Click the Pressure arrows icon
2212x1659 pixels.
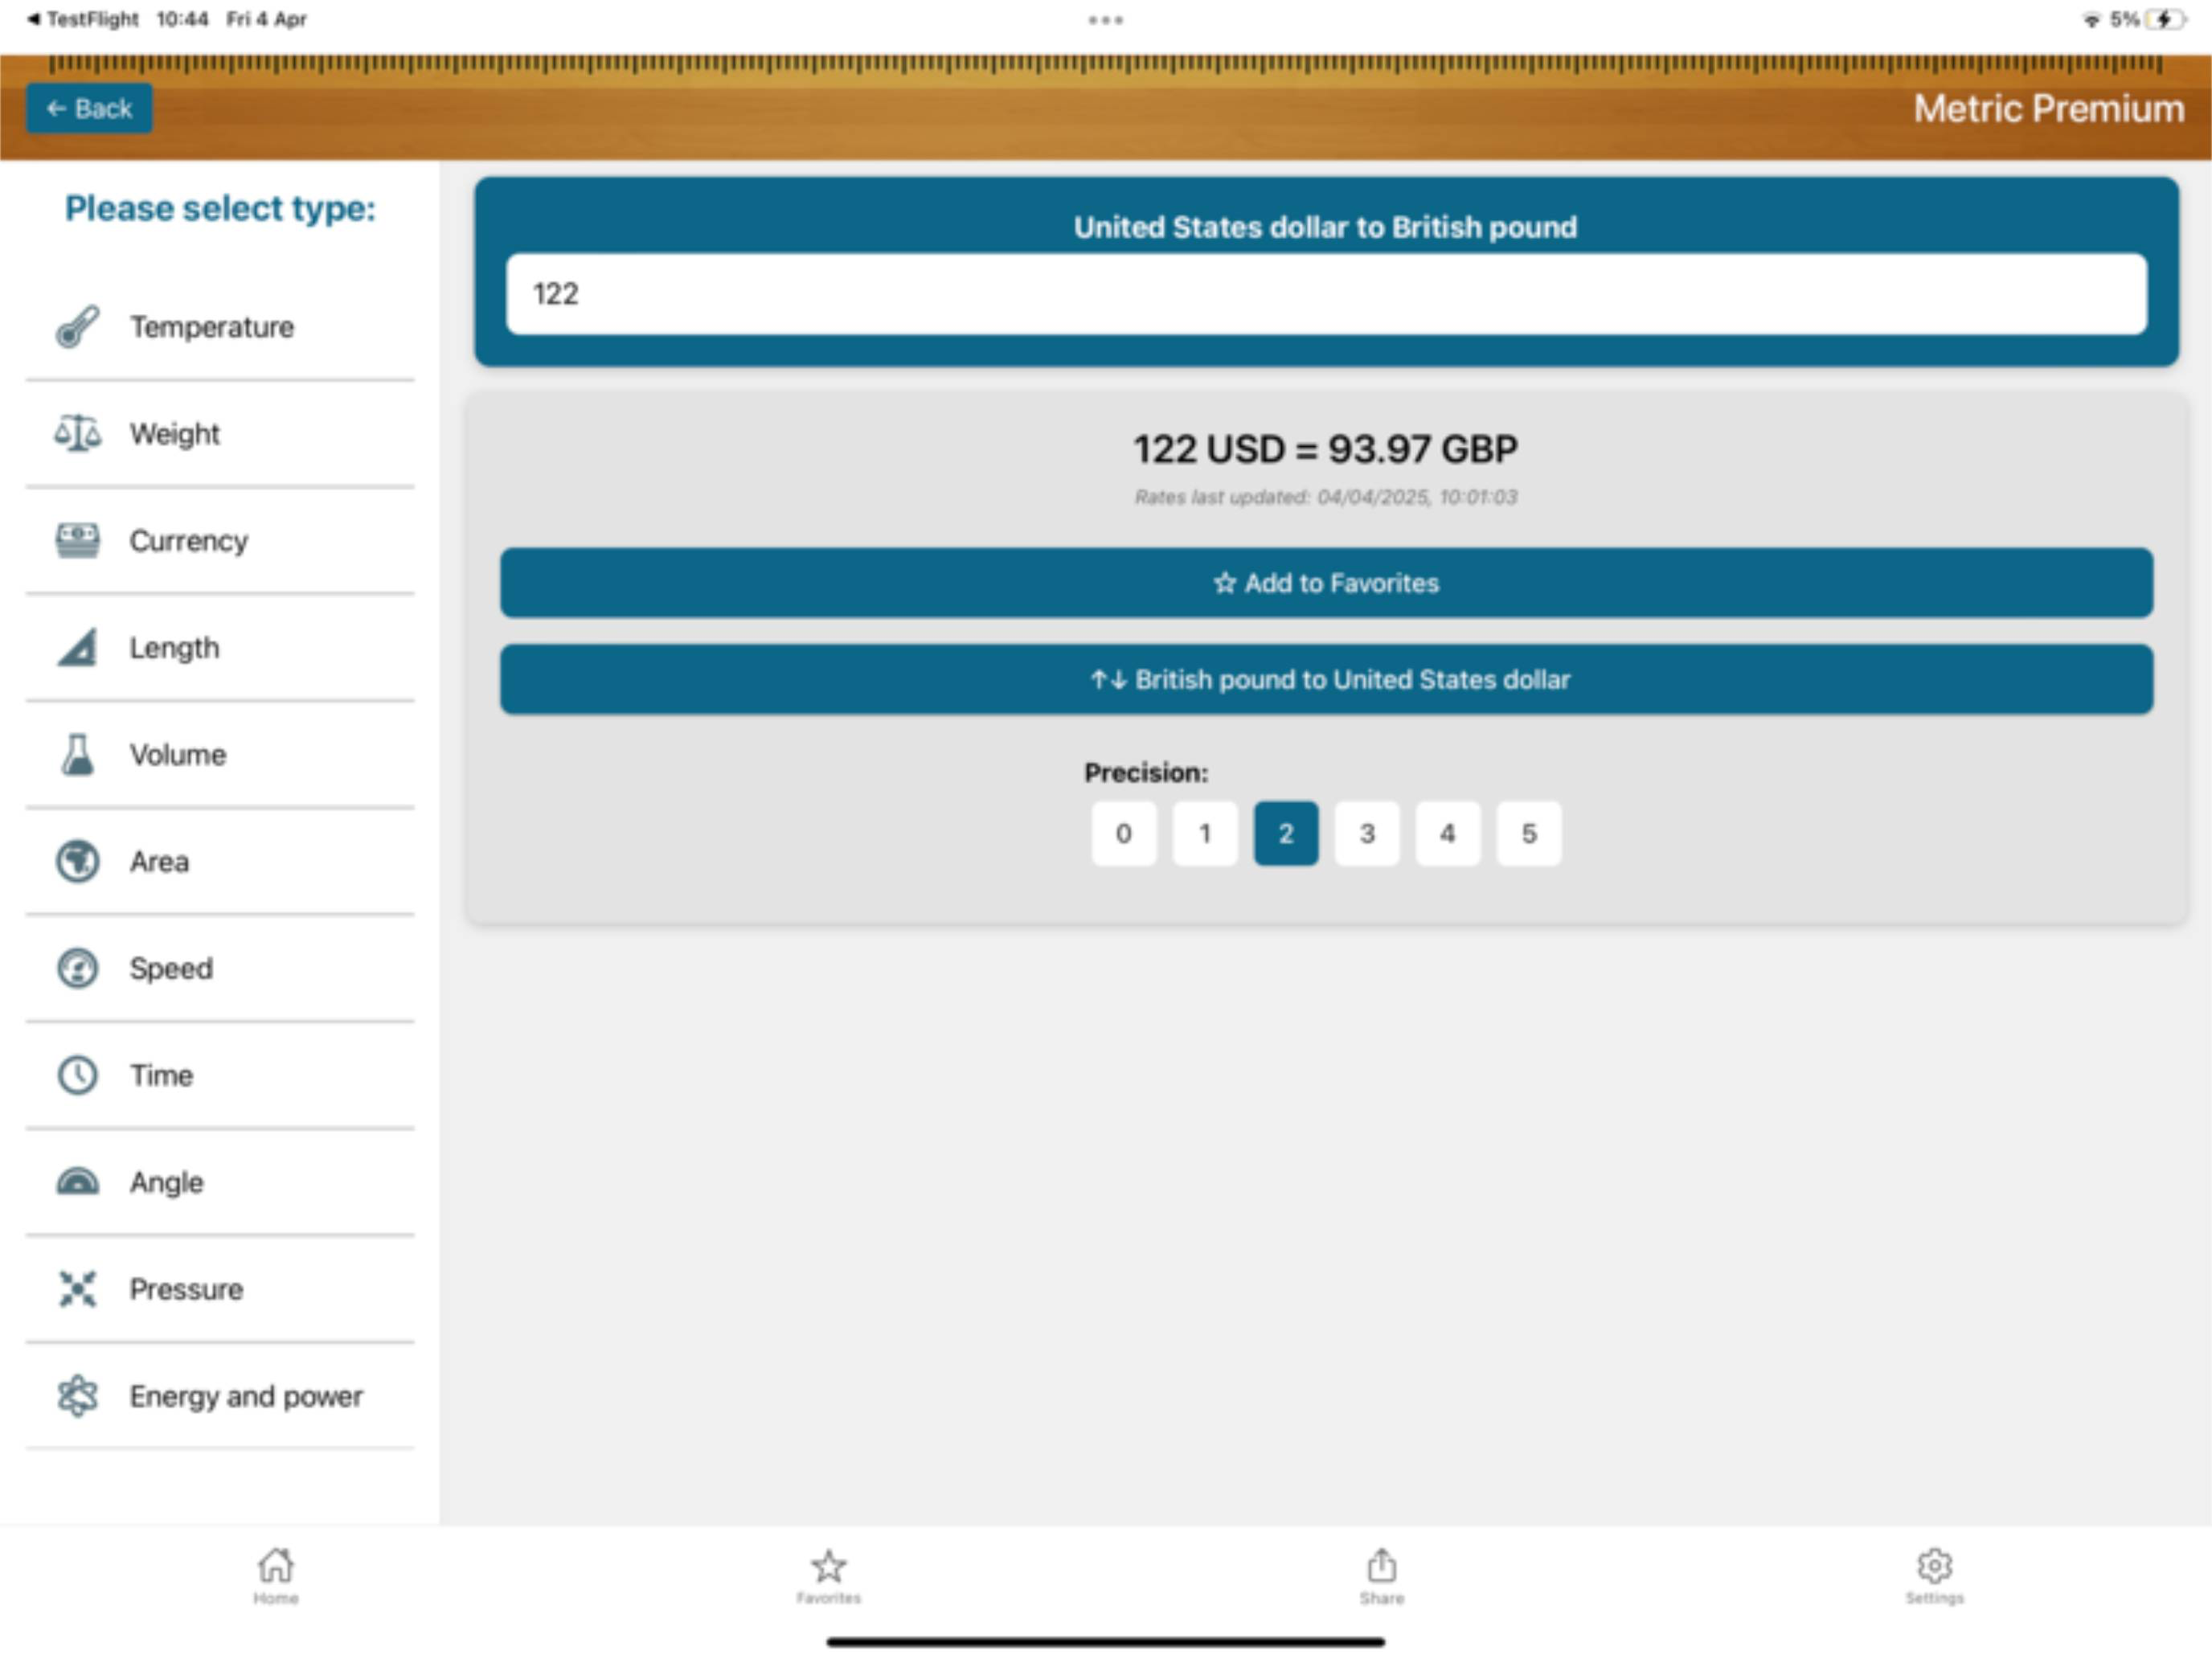(77, 1290)
